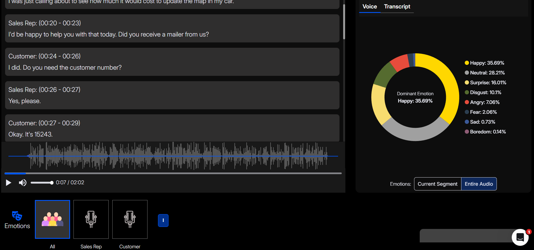Viewport: 534px width, 250px height.
Task: Select the Customer microphone icon
Action: 130,219
